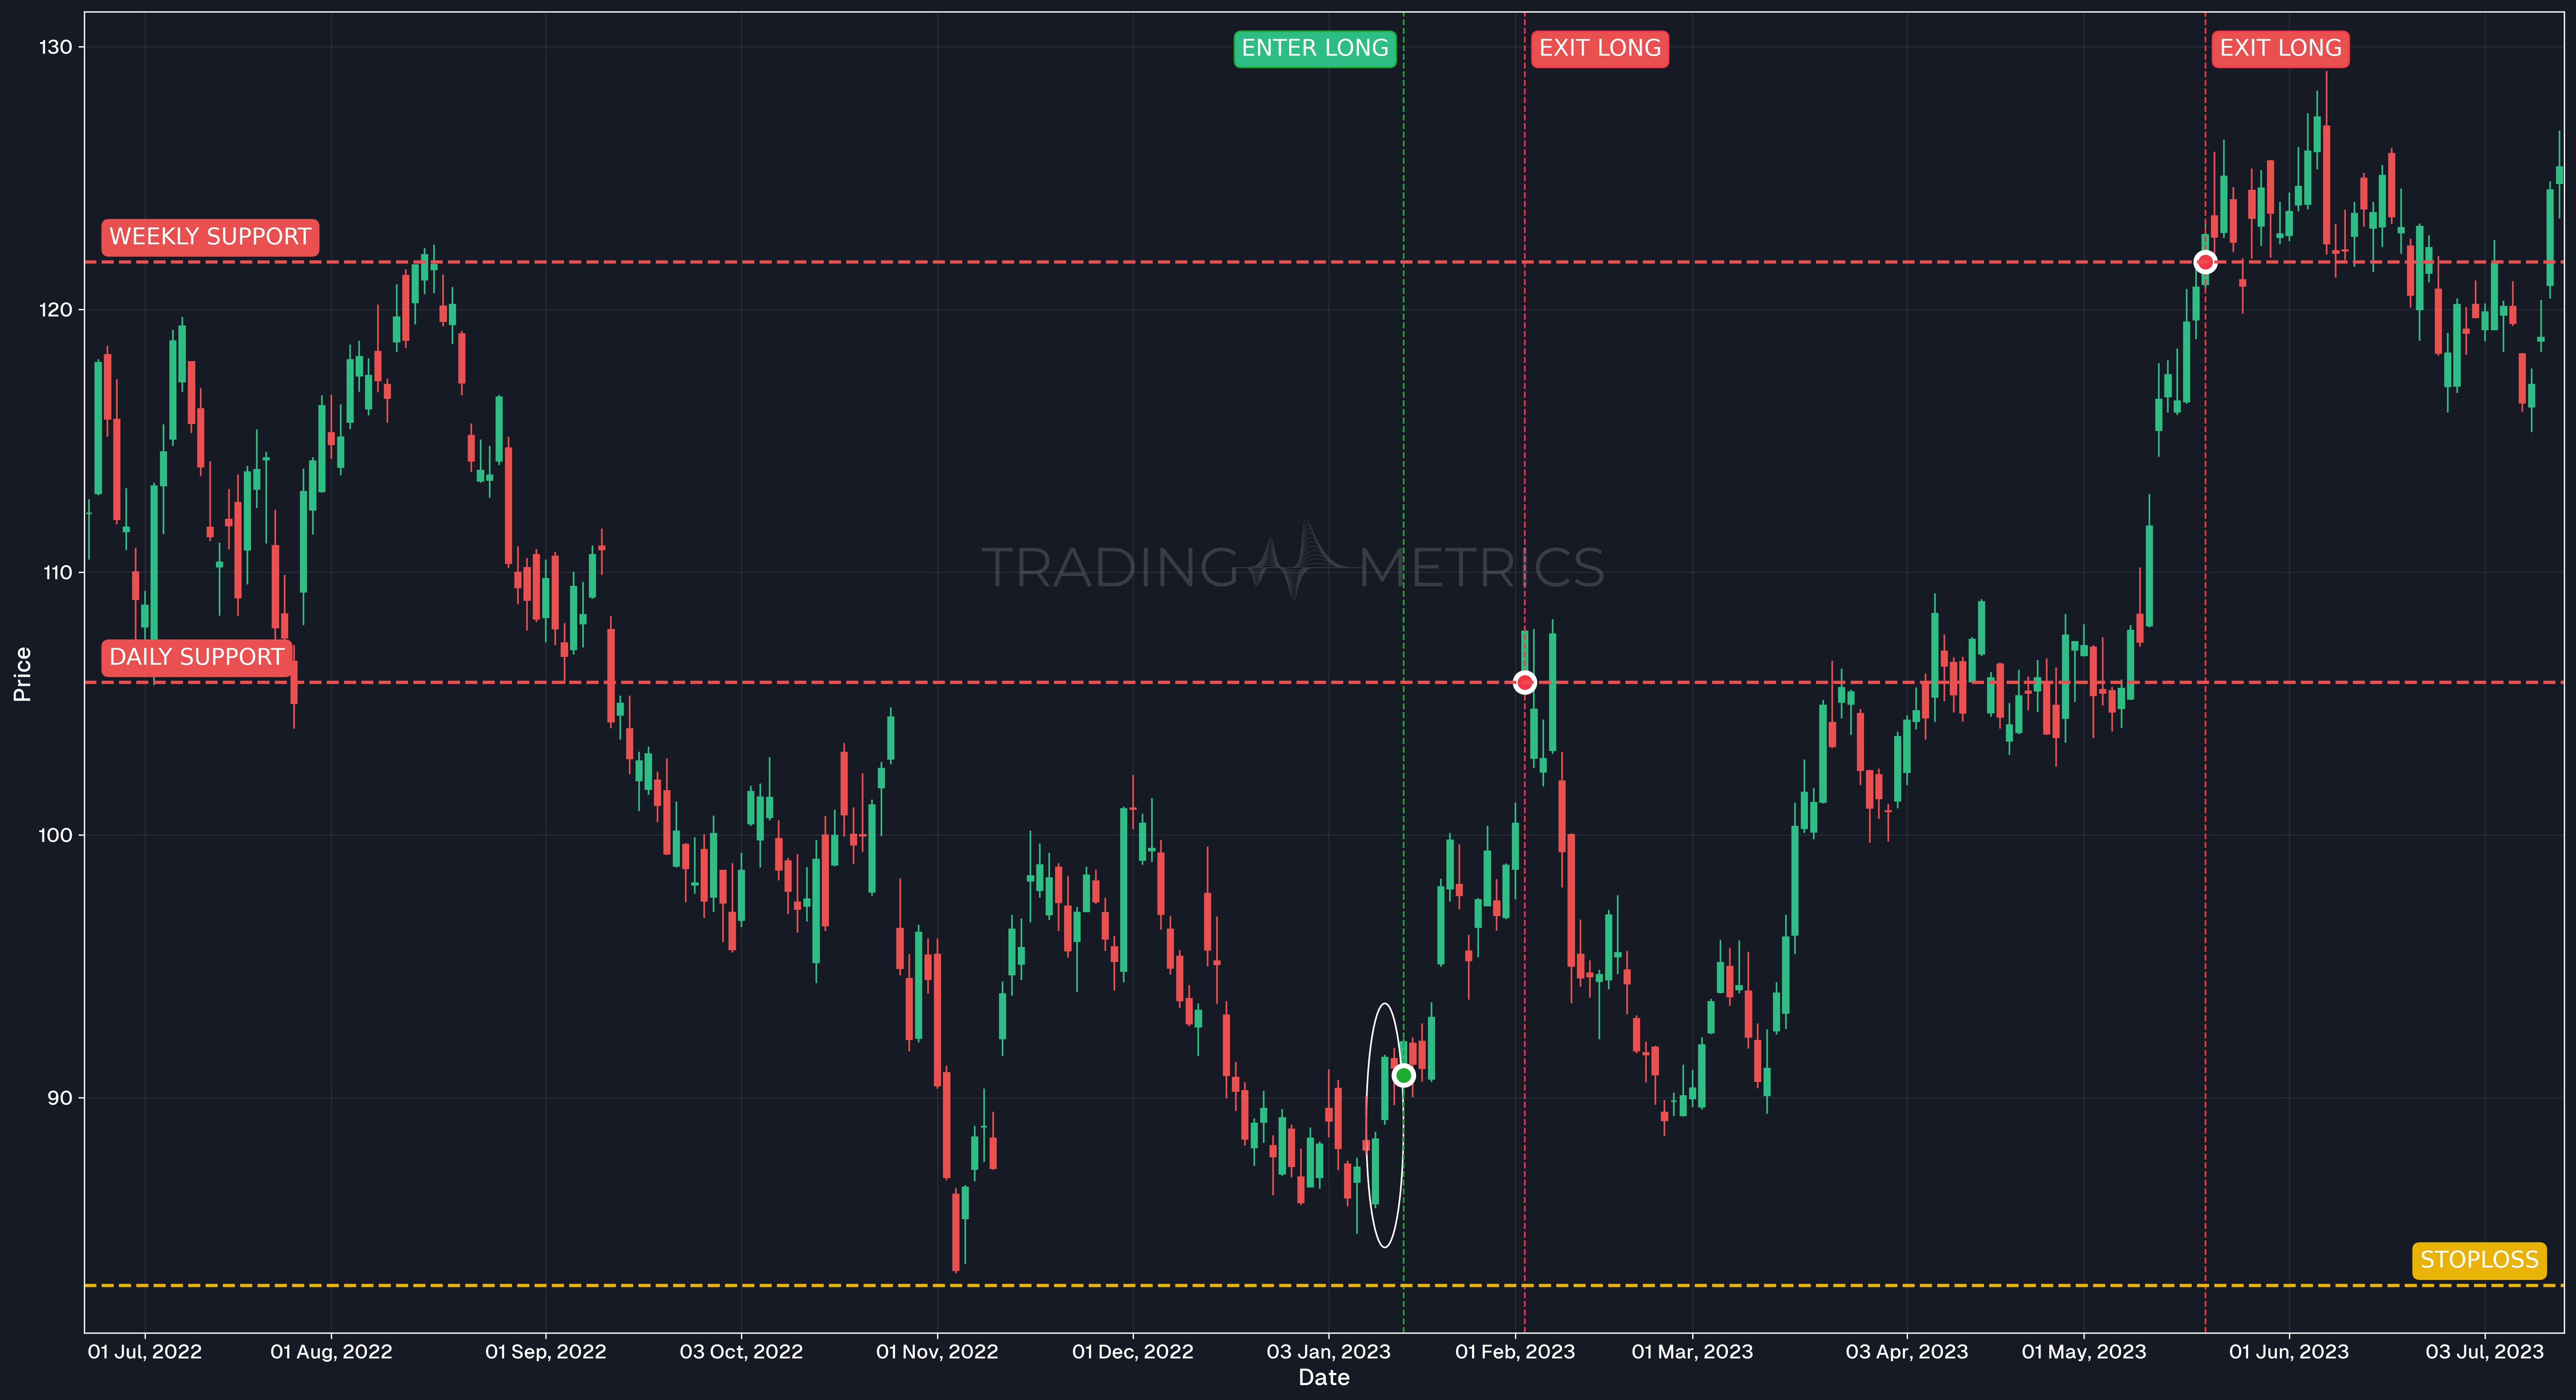Image resolution: width=2576 pixels, height=1400 pixels.
Task: Click the 'Date' x-axis title
Action: click(1324, 1378)
